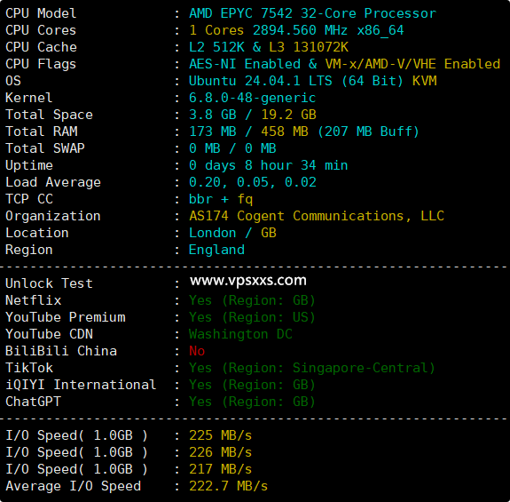Click the Load Average 0.20 values

click(253, 182)
